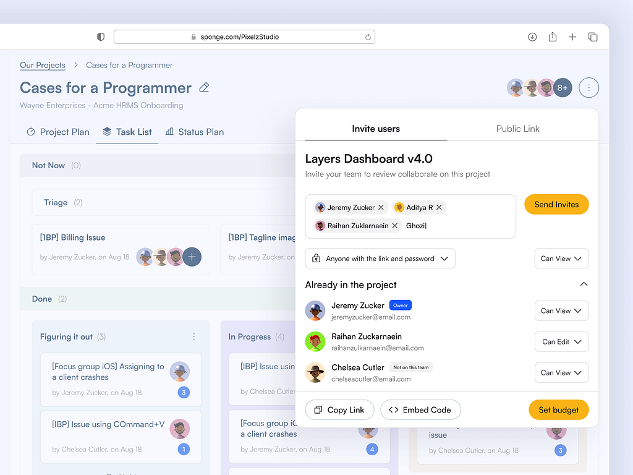Viewport: 633px width, 475px height.
Task: Click chelseacutler@email.com address
Action: tap(371, 379)
